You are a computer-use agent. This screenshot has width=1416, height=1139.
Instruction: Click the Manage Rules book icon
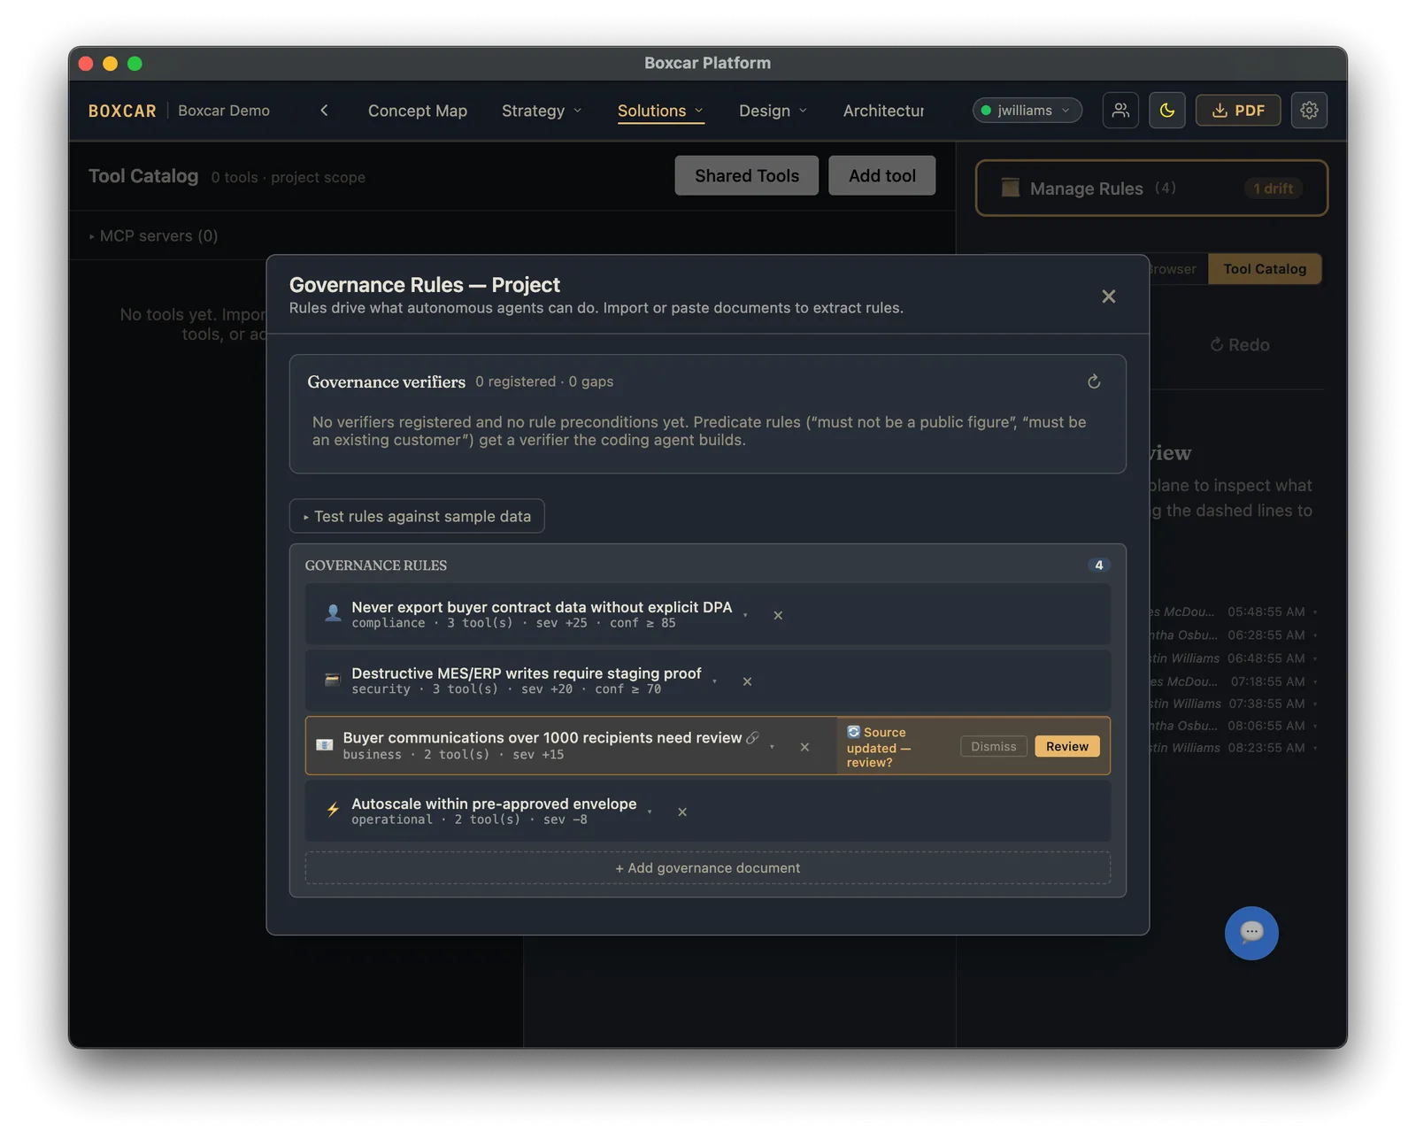pos(1010,188)
